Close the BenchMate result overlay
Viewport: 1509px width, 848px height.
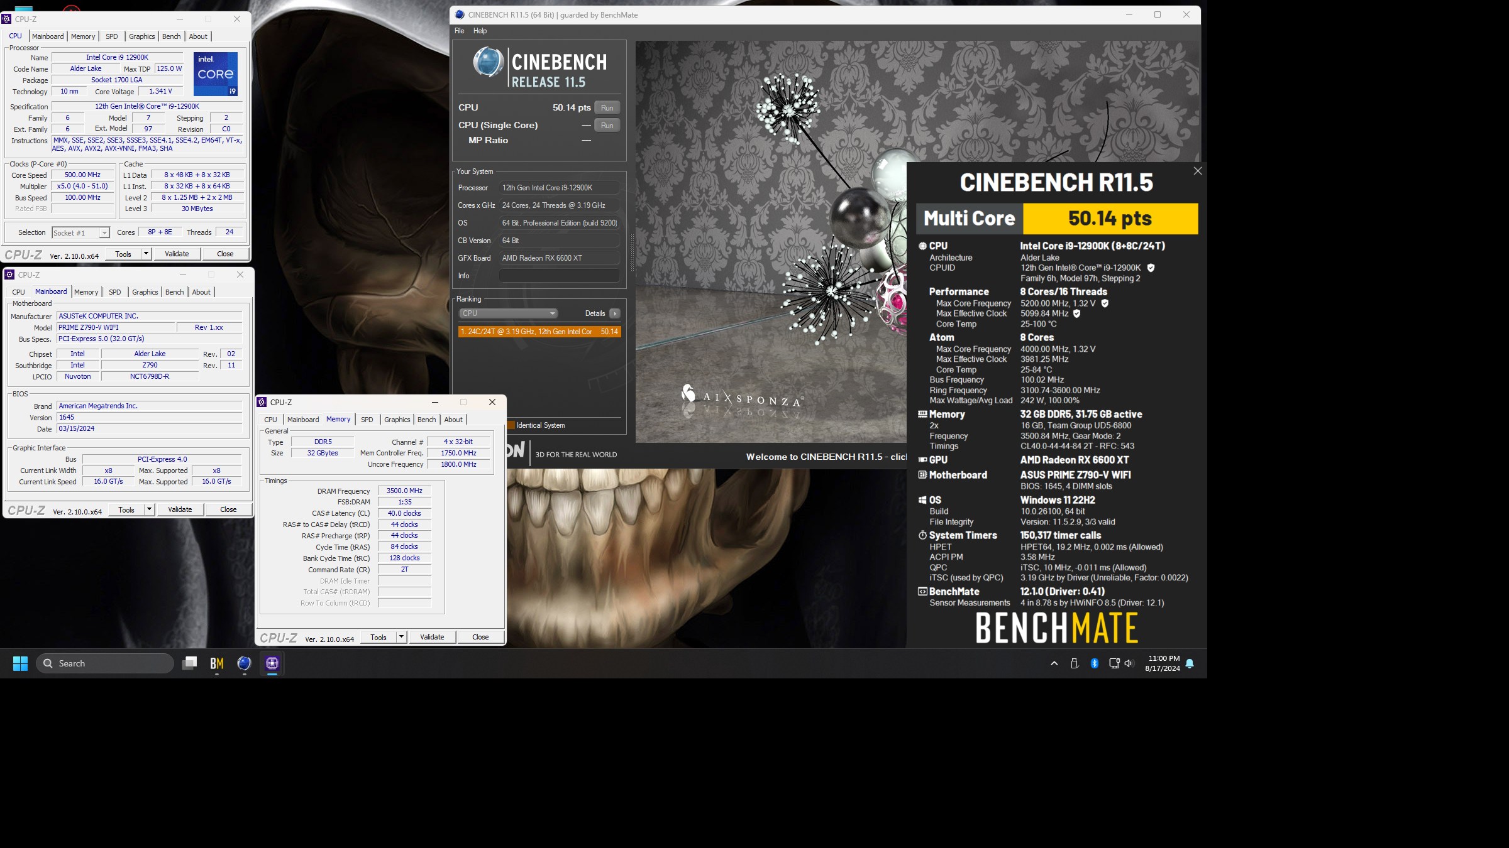pyautogui.click(x=1198, y=171)
